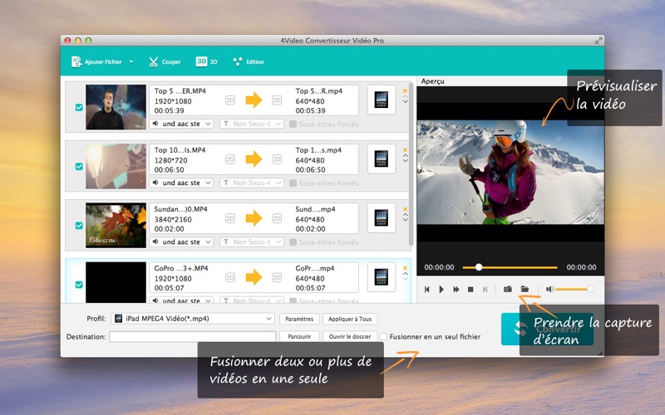Click the Ouvrir le dossier button
The image size is (665, 415).
pos(350,337)
